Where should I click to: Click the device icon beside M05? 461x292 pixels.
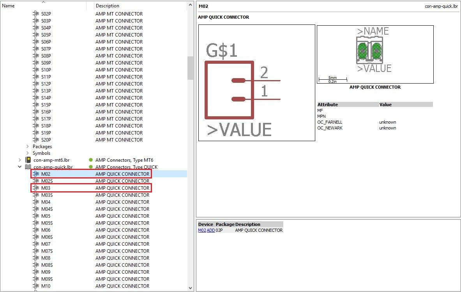click(36, 216)
